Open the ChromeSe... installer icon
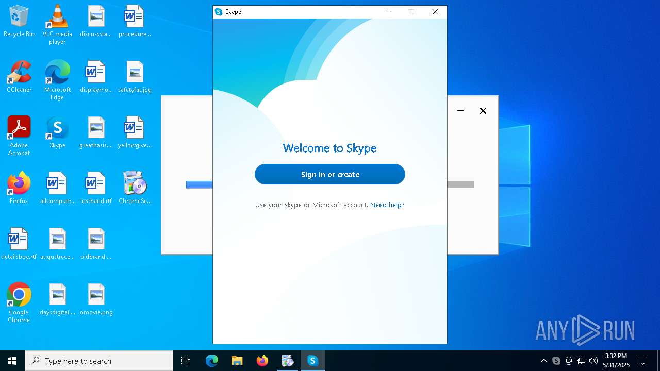The width and height of the screenshot is (660, 371). click(135, 189)
